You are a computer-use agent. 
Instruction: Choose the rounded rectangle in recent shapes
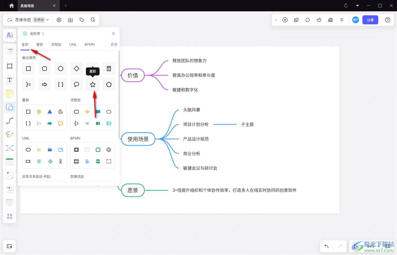click(45, 69)
